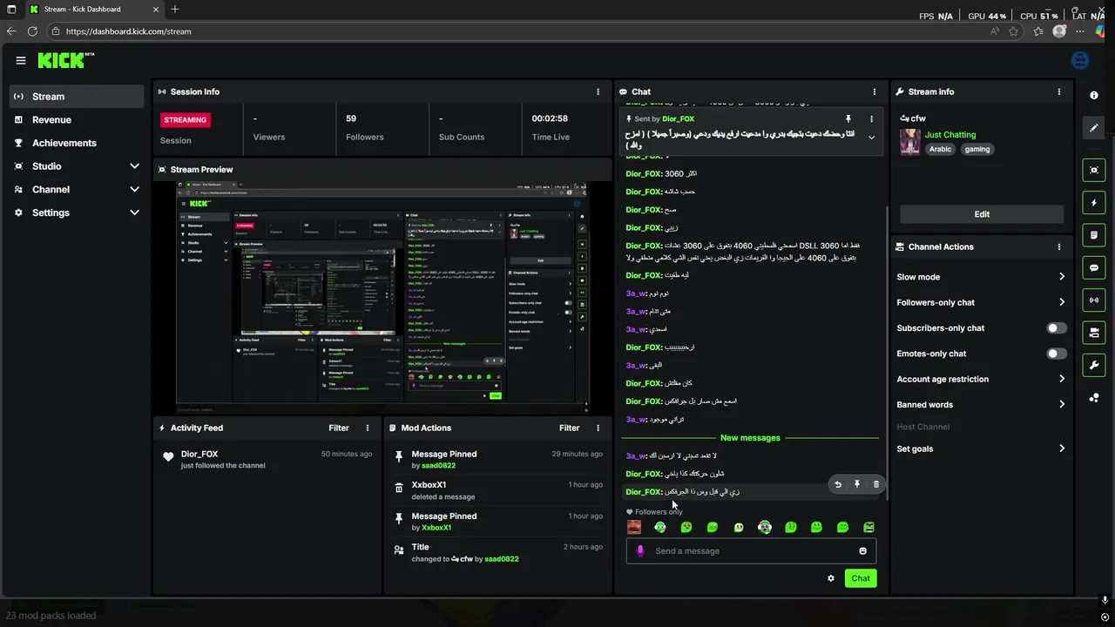Open chat settings gear next to Chat button

point(831,578)
